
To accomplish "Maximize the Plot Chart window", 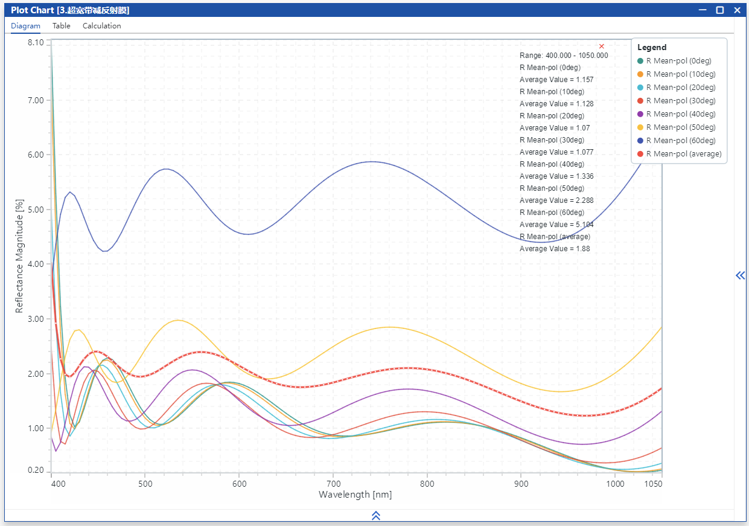I will click(719, 10).
